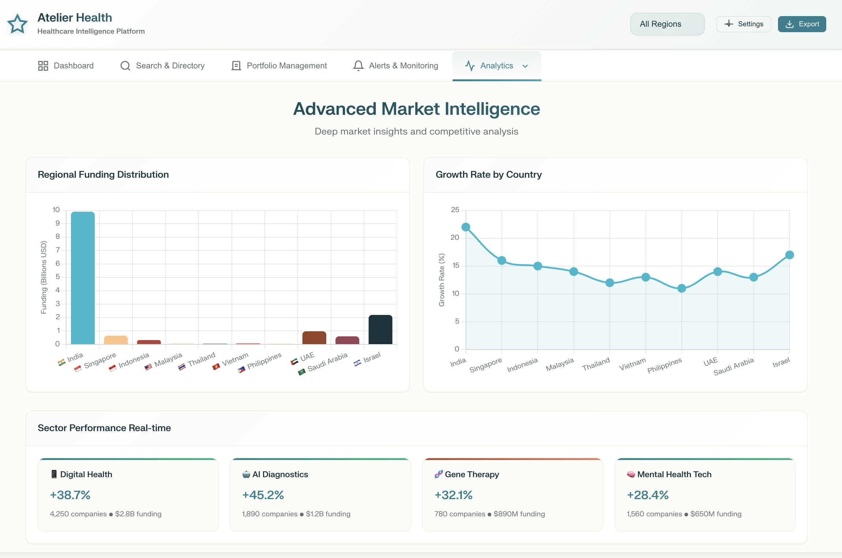Viewport: 842px width, 558px height.
Task: Select the AI Diagnostics sector card
Action: point(320,494)
